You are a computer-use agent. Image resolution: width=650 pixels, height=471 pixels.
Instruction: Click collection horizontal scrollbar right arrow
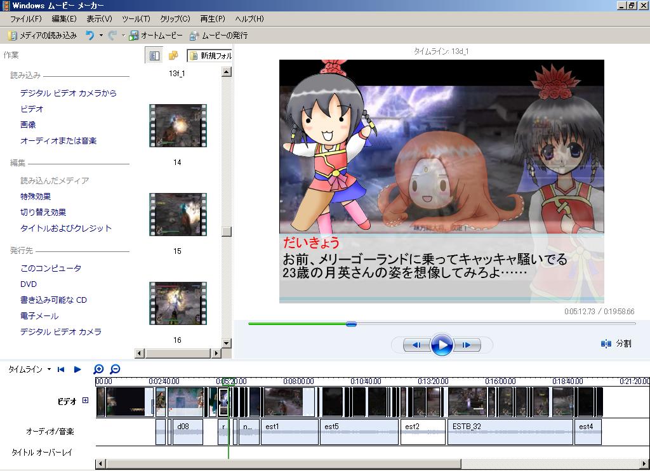click(x=216, y=353)
